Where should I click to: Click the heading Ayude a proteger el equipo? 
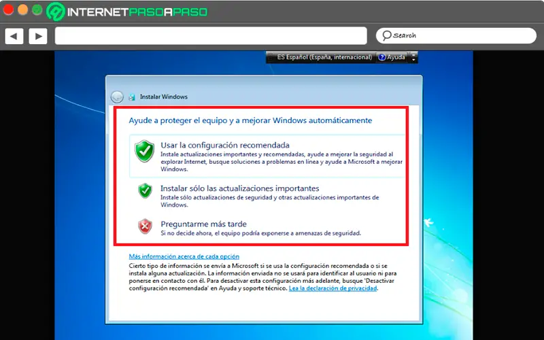click(250, 120)
